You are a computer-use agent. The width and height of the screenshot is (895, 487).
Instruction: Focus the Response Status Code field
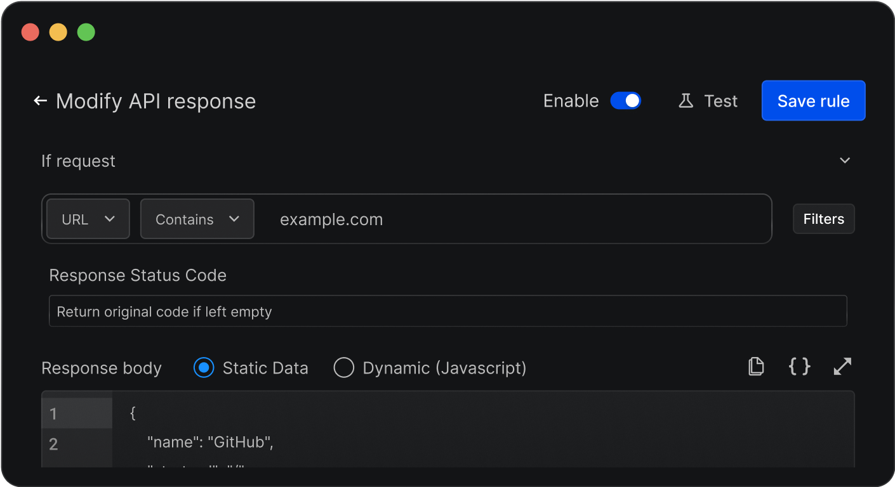point(447,311)
